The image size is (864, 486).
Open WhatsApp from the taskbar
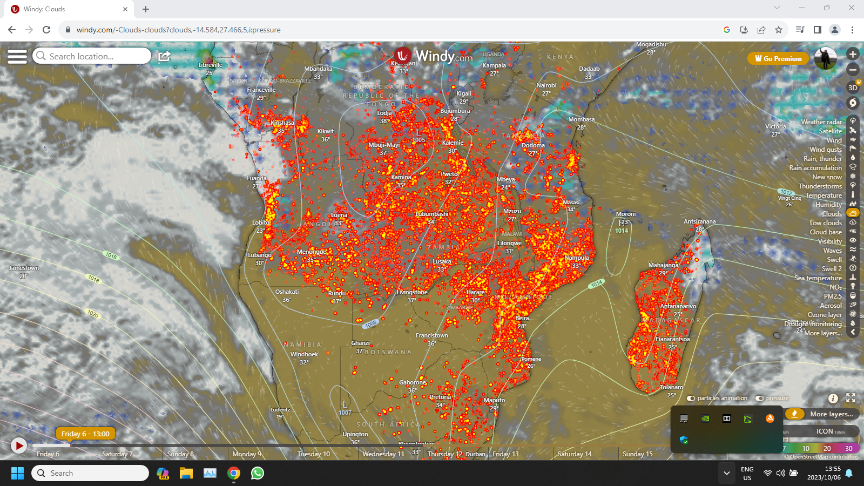pyautogui.click(x=258, y=473)
